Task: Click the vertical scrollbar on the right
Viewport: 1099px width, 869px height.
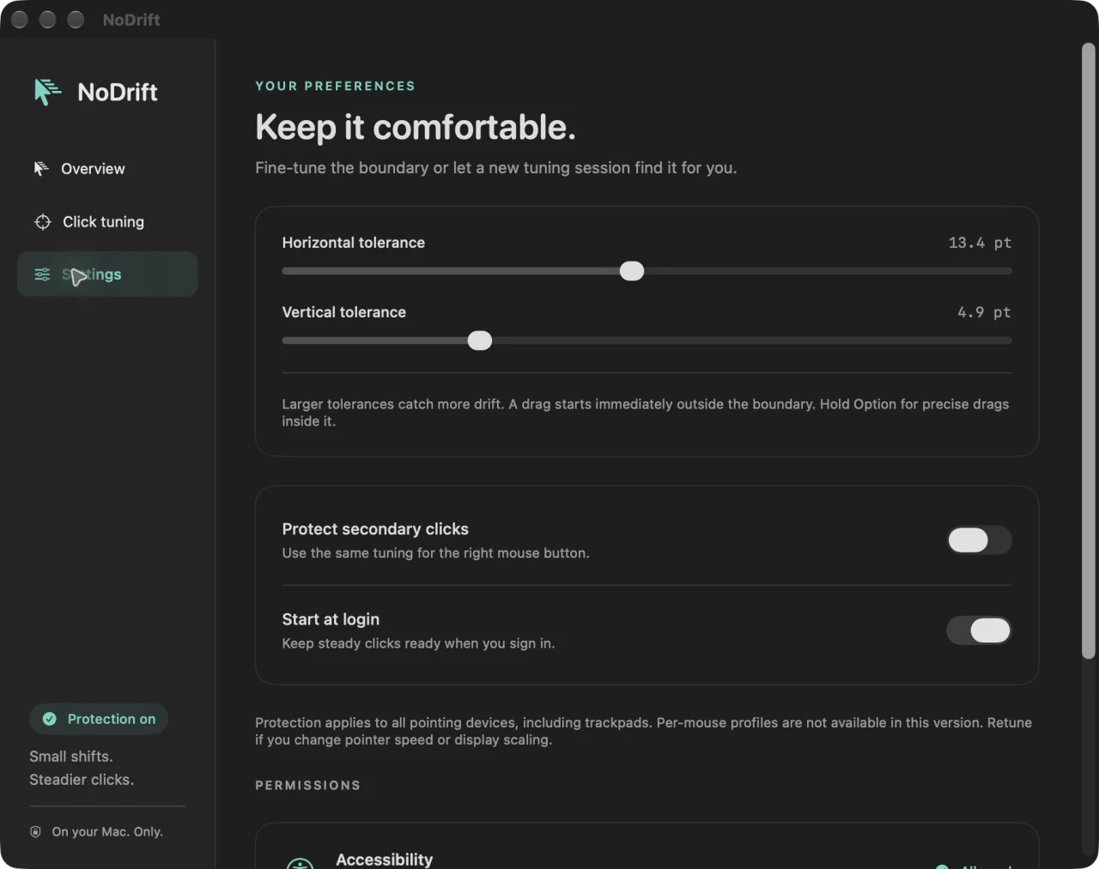Action: click(x=1088, y=352)
